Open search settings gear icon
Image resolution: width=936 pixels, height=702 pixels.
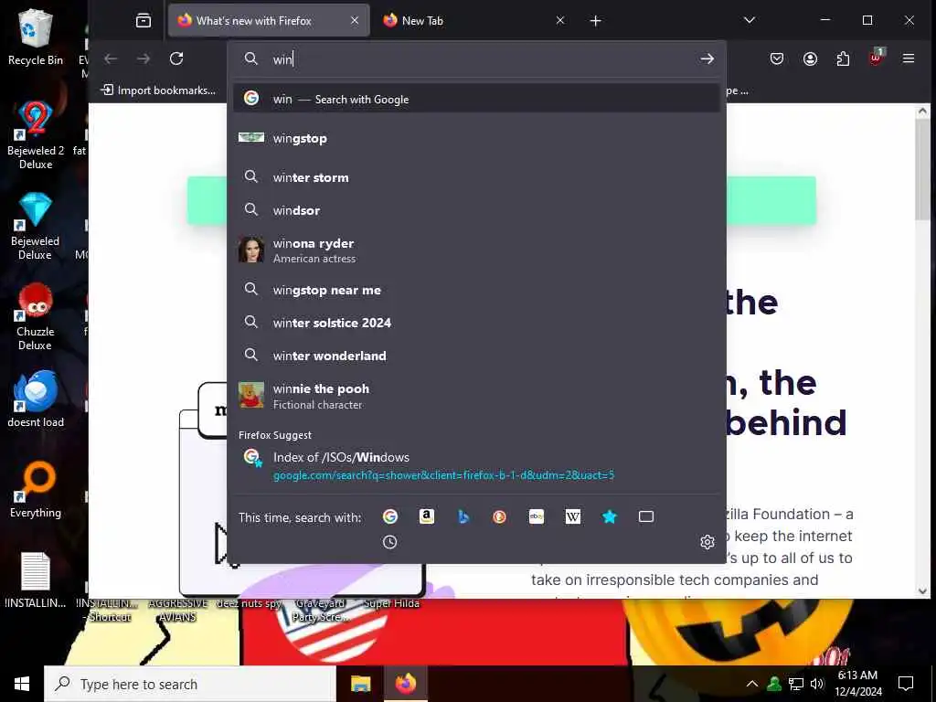(707, 542)
